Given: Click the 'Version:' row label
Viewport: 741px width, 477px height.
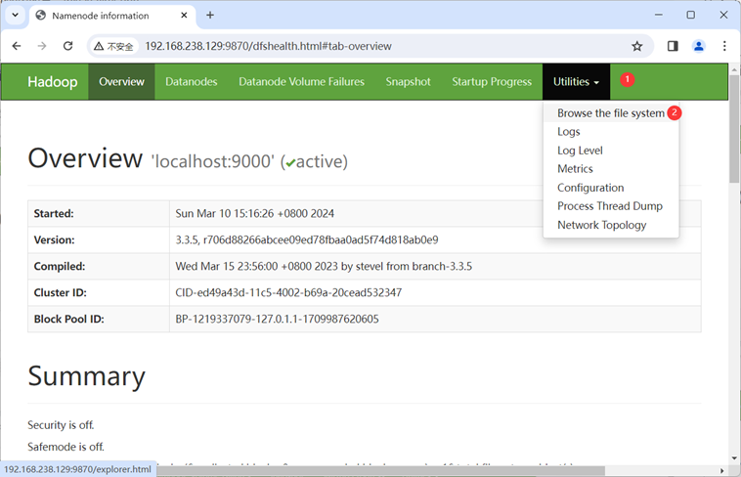Looking at the screenshot, I should pyautogui.click(x=55, y=240).
